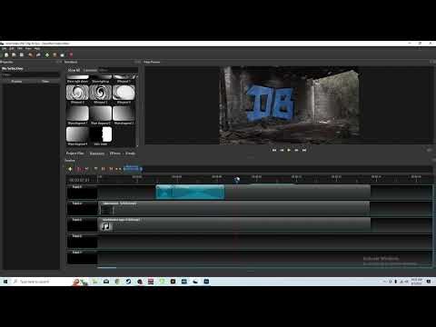
Task: Select the video clip thumbnail on Track 4
Action: pyautogui.click(x=106, y=210)
